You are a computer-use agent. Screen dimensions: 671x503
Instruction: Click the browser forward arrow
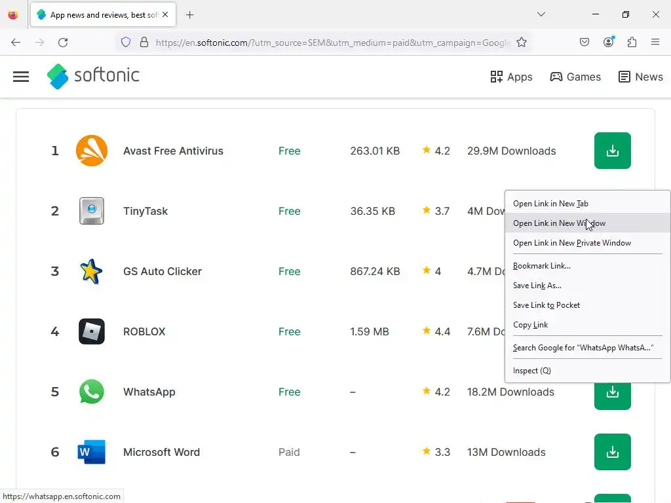coord(39,43)
